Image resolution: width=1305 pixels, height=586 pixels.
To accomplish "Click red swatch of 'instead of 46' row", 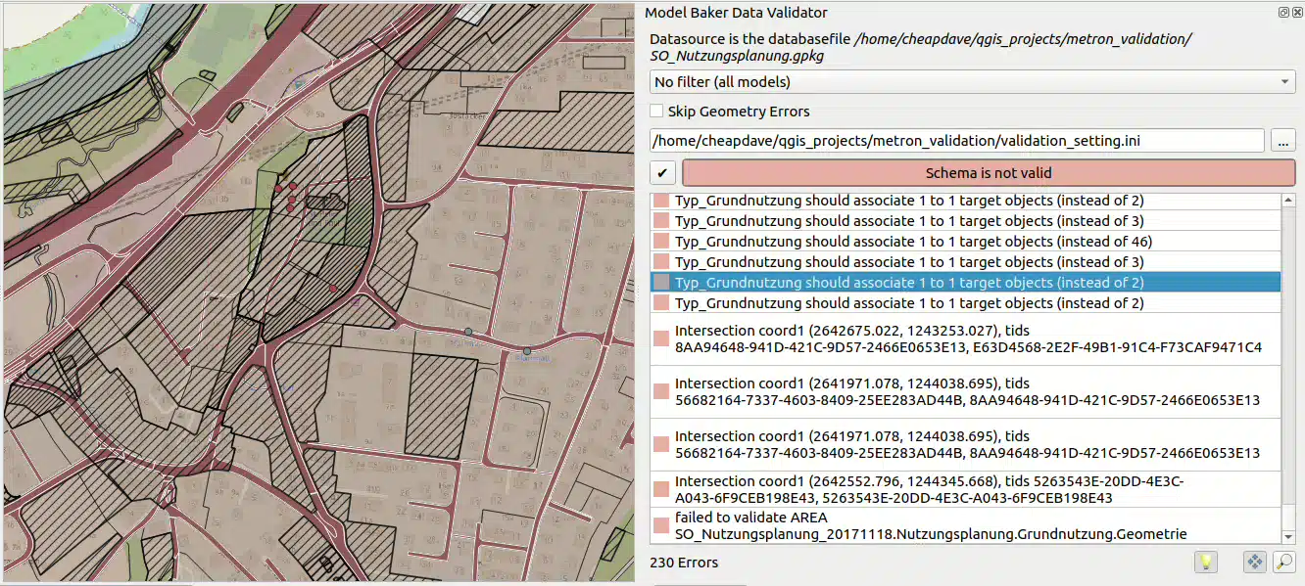I will (661, 242).
